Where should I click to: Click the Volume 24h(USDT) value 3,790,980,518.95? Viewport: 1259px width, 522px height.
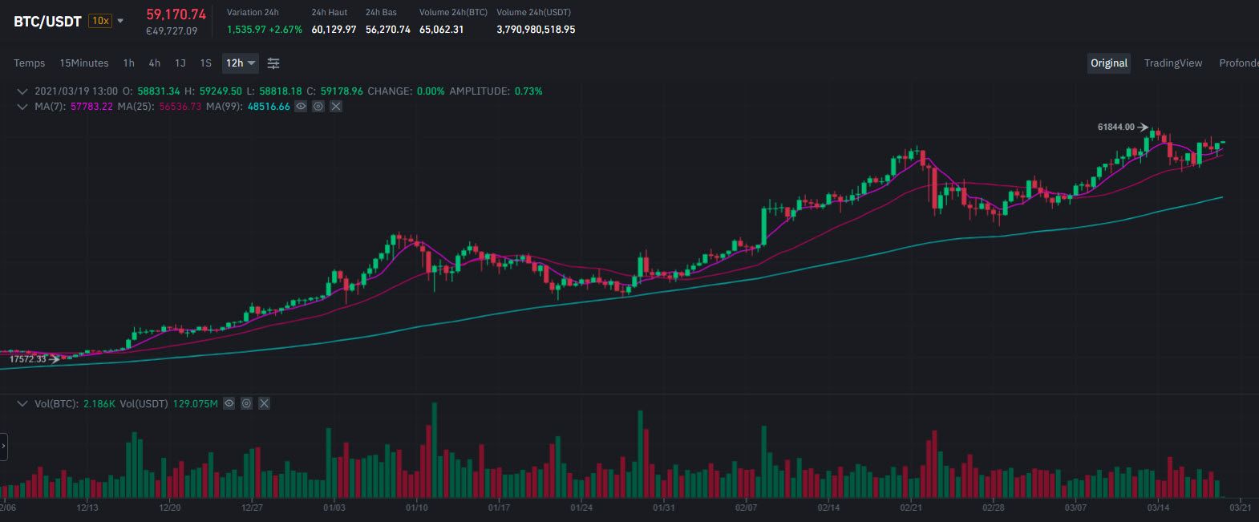pos(536,30)
